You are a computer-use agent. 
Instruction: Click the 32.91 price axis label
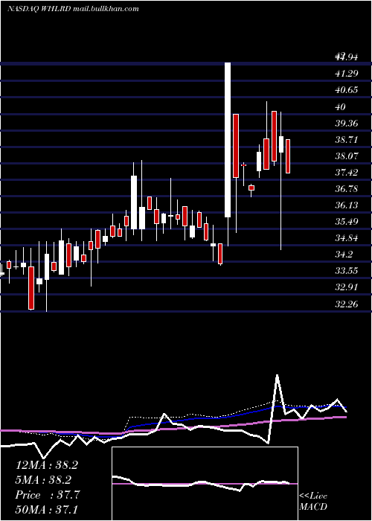click(x=347, y=287)
